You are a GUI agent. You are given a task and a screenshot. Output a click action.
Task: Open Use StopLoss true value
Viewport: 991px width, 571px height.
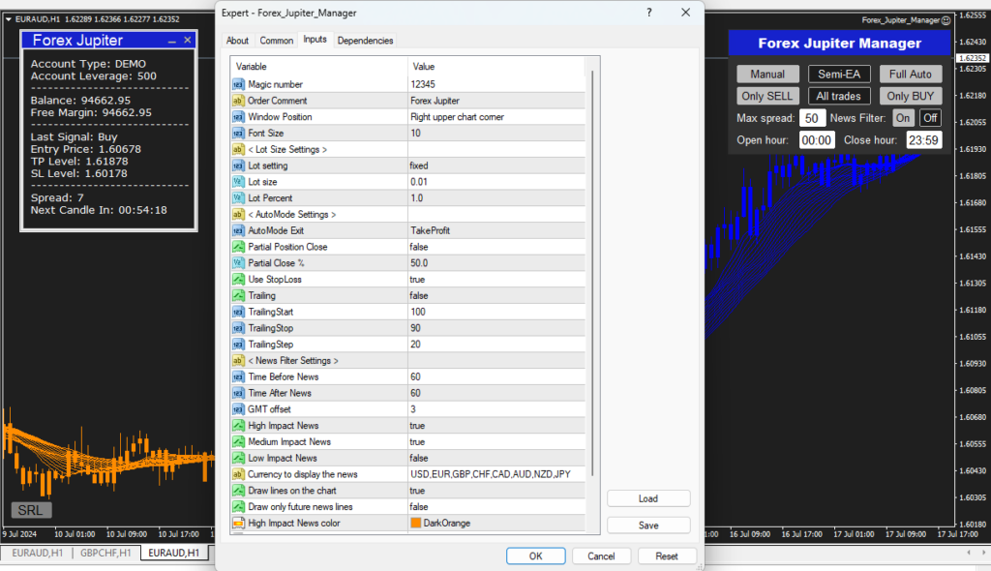[x=496, y=280]
